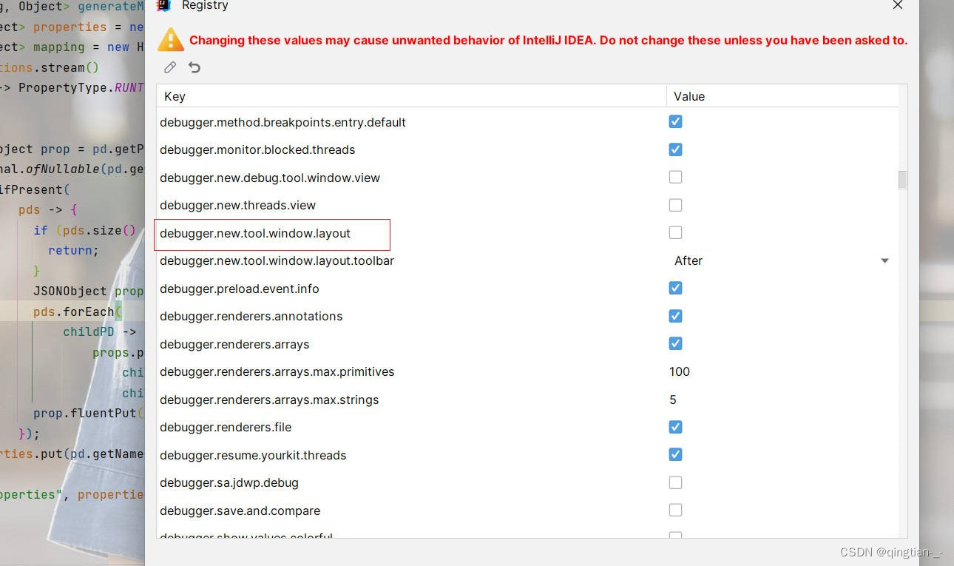Select debugger.new.tool.window.layout key text

pyautogui.click(x=255, y=233)
